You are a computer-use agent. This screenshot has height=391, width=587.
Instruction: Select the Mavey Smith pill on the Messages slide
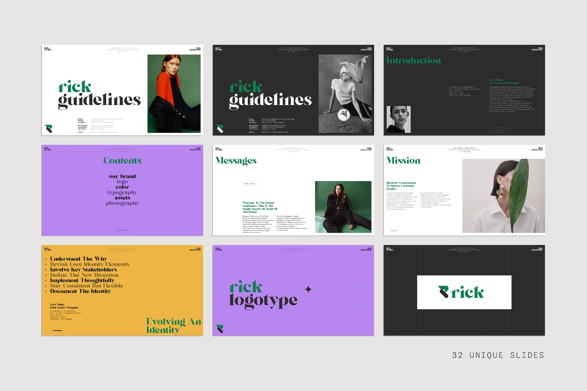point(250,183)
